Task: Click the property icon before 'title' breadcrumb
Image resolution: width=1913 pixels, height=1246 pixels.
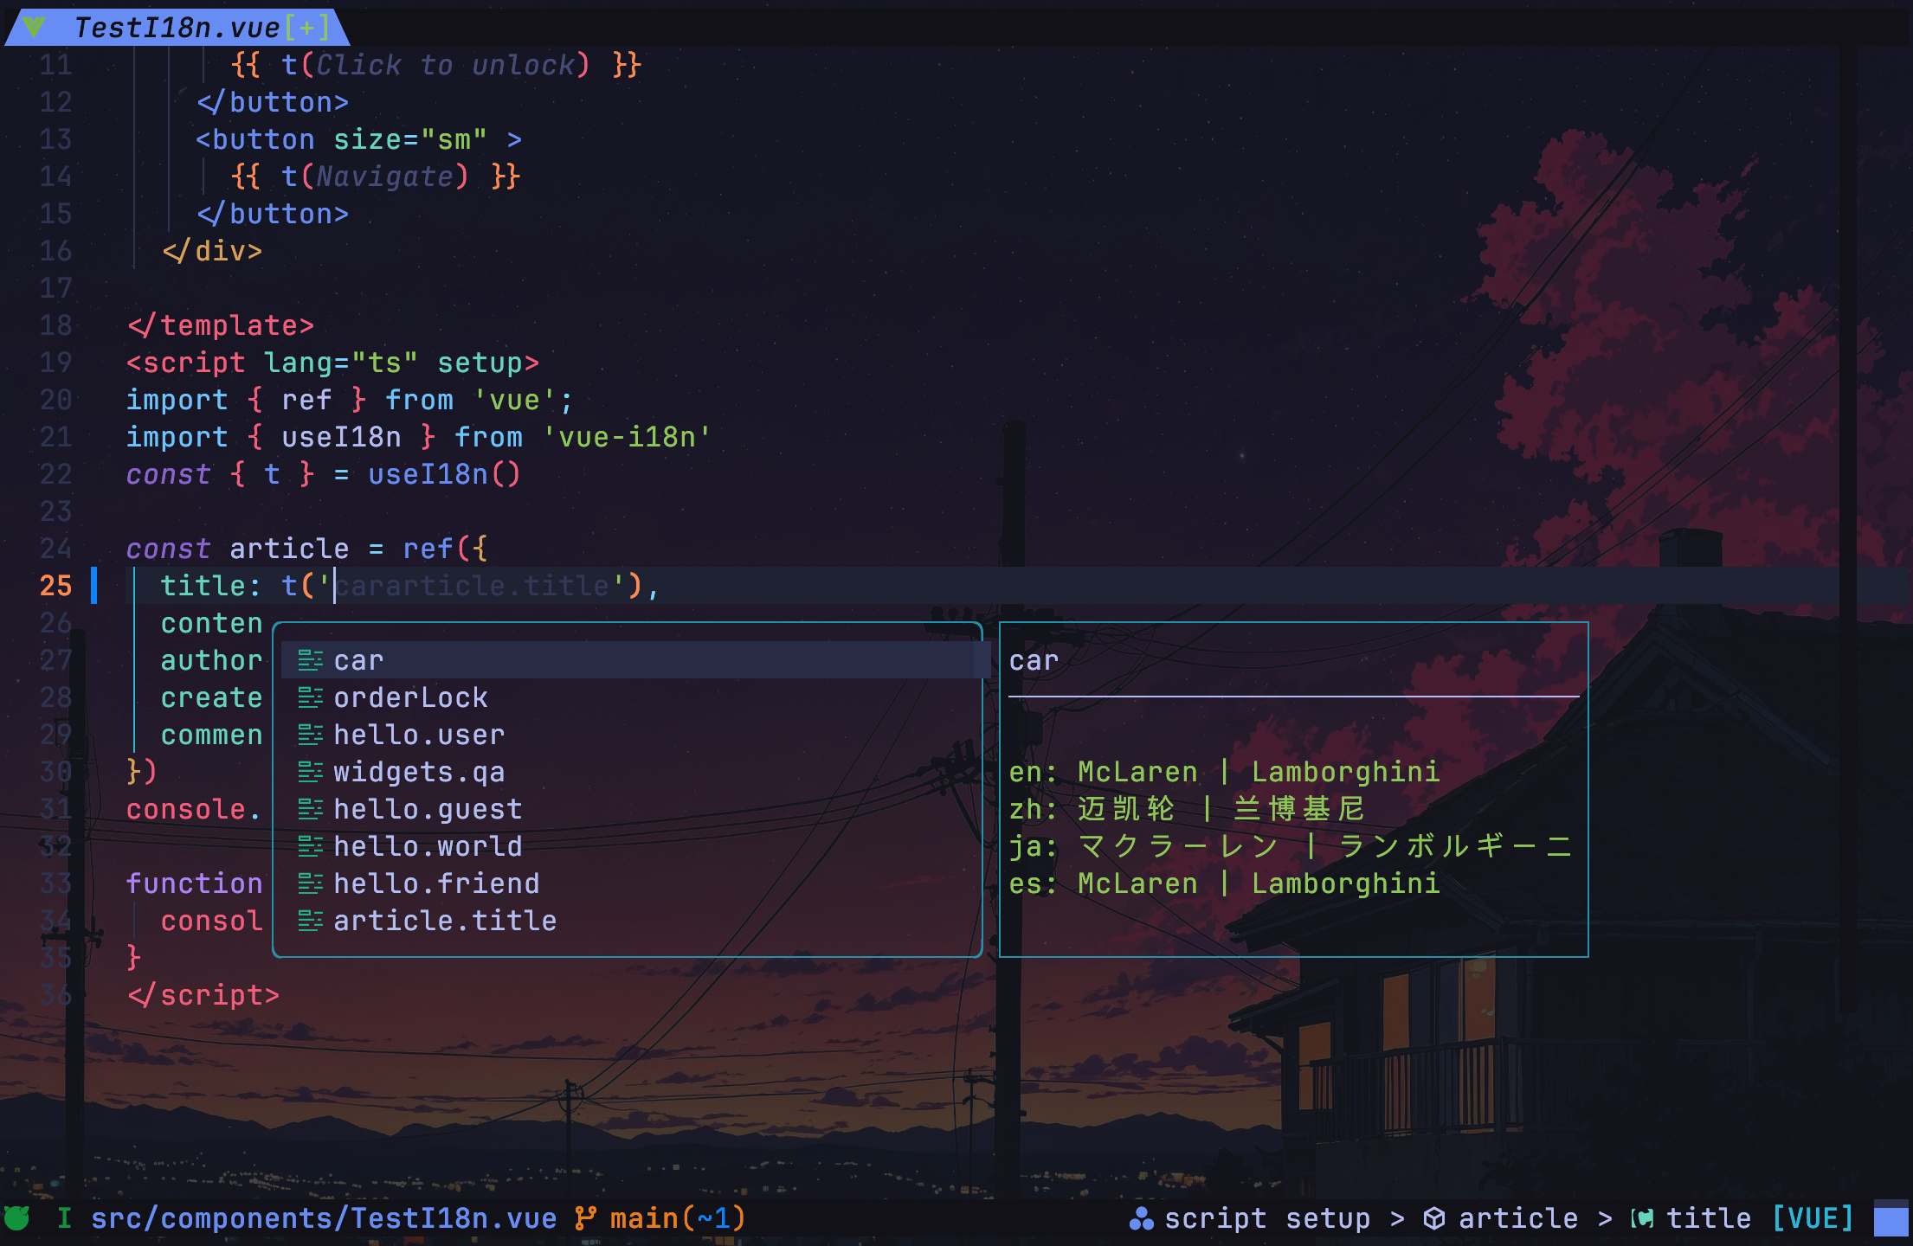Action: point(1642,1218)
